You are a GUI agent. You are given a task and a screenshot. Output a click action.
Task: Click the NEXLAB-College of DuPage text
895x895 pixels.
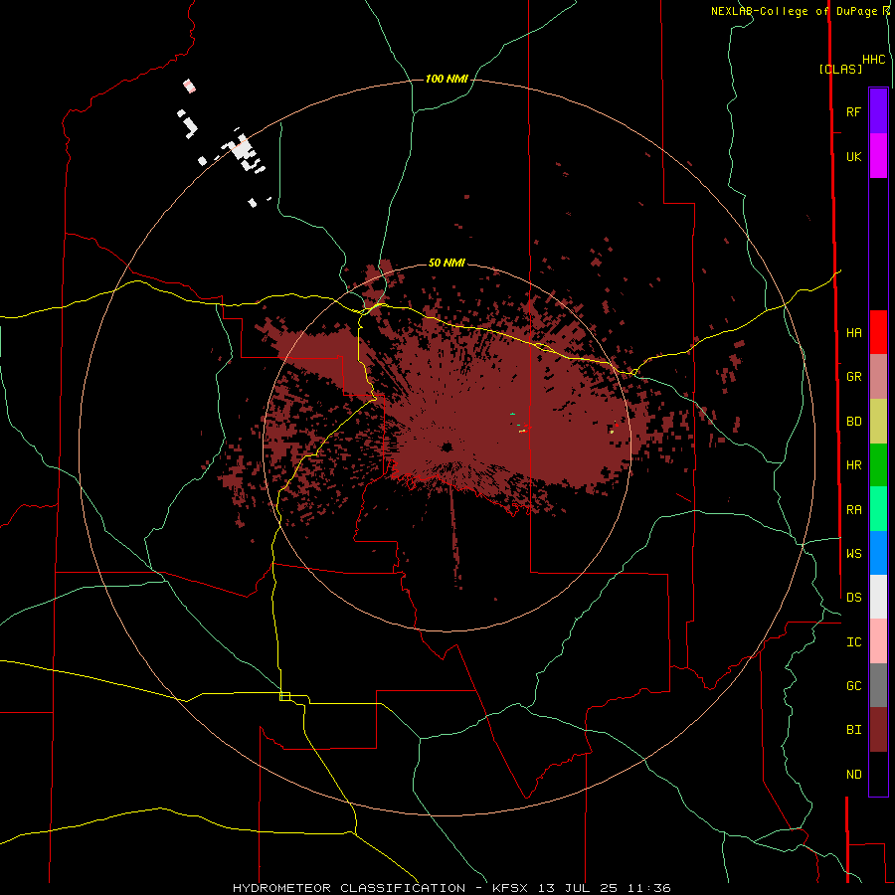[x=796, y=11]
